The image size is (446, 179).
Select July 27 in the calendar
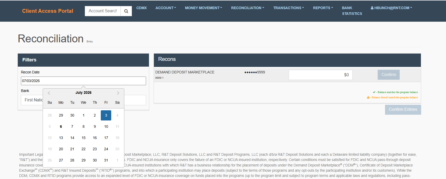tap(61, 160)
